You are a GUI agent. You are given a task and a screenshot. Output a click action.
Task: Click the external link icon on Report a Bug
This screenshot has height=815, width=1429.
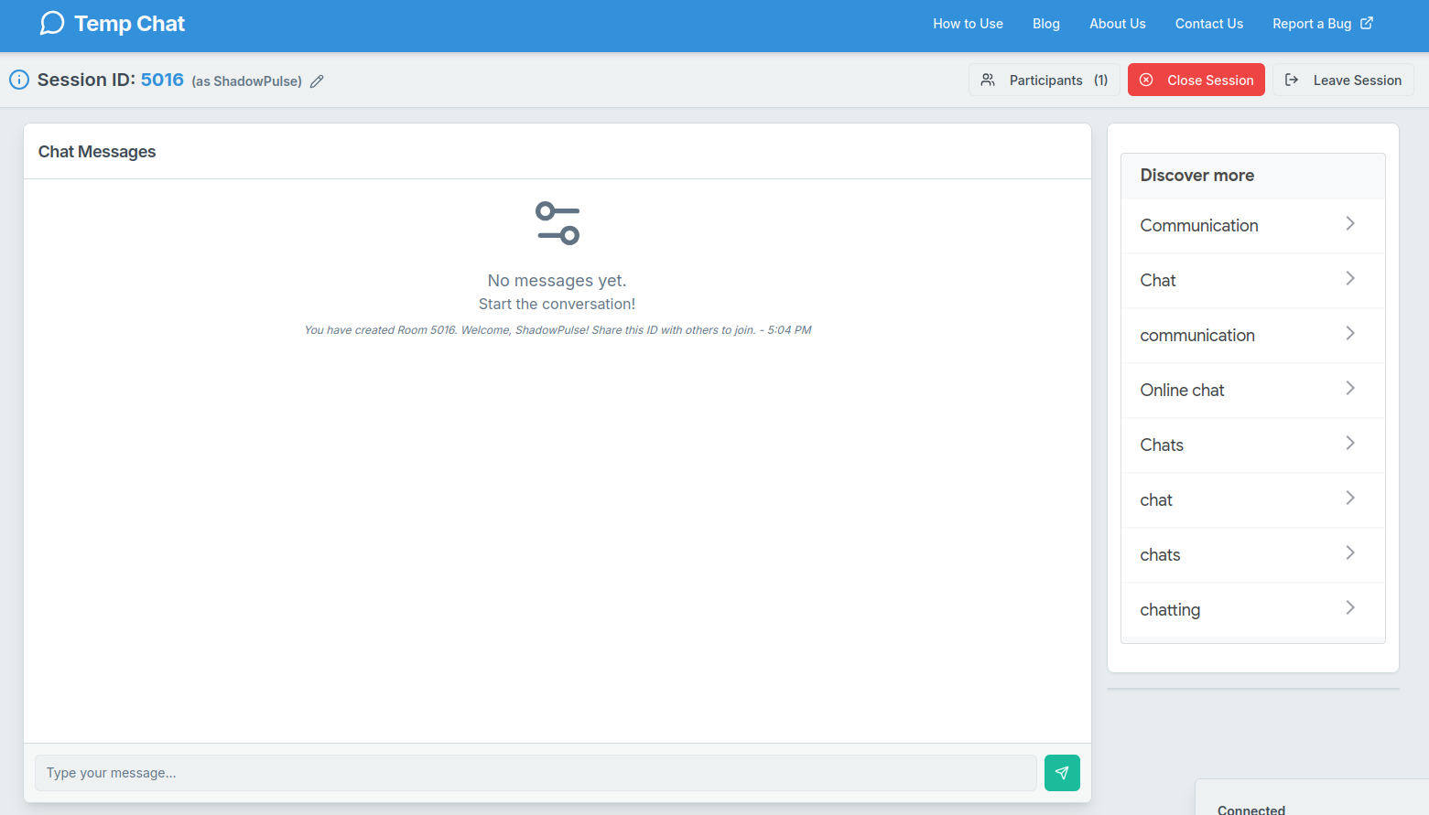pos(1367,23)
